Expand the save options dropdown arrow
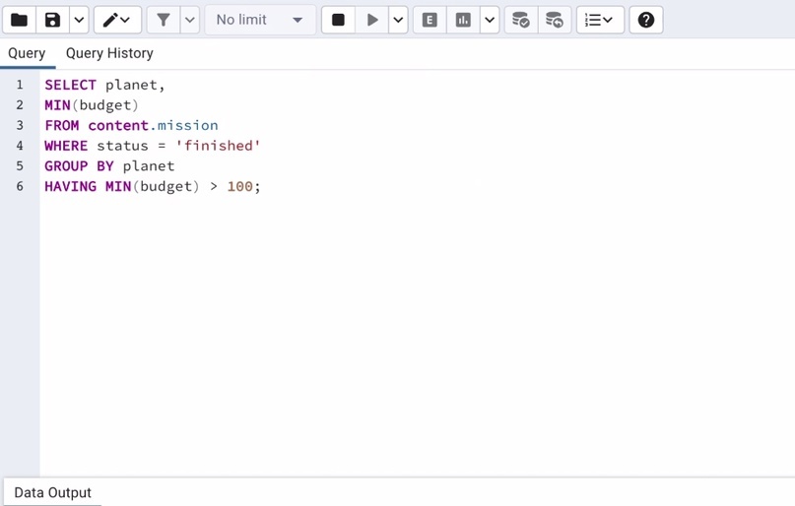 tap(79, 21)
